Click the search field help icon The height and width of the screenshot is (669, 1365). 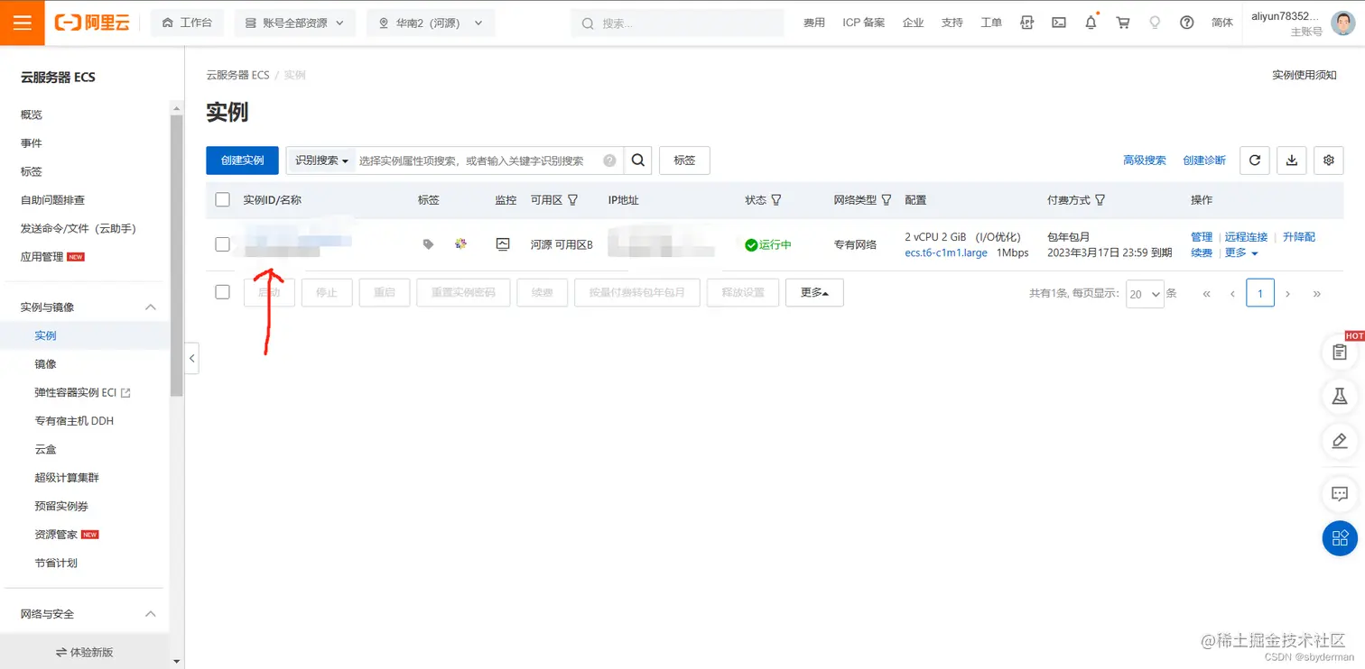coord(609,160)
